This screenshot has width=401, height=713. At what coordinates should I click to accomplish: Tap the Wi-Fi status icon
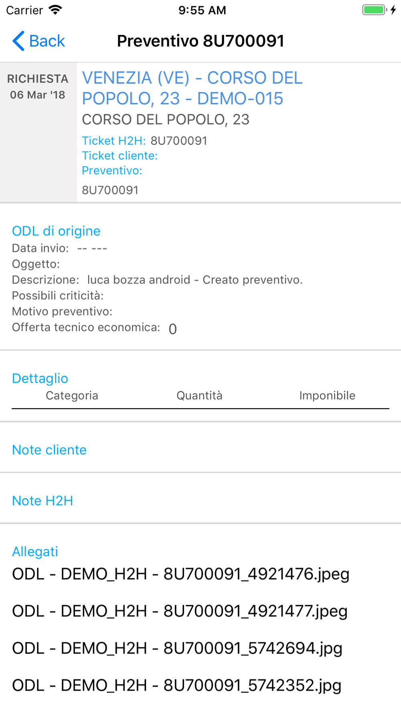pyautogui.click(x=55, y=10)
